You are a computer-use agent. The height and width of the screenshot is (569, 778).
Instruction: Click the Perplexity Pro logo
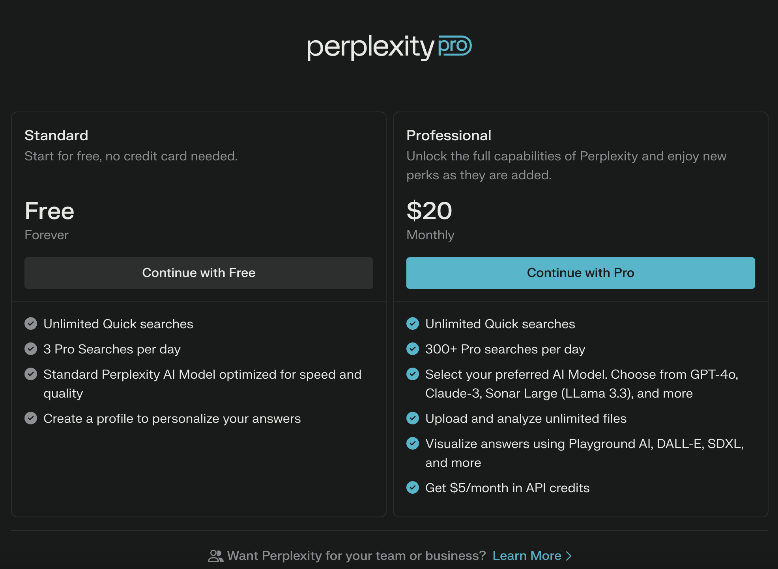[388, 46]
